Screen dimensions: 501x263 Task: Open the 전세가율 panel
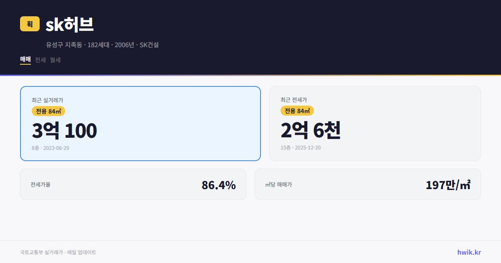click(x=134, y=184)
